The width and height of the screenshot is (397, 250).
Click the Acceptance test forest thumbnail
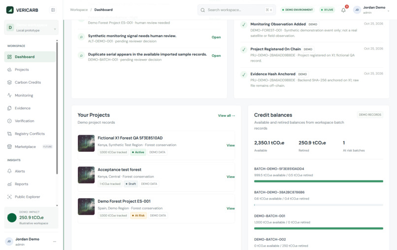(86, 175)
